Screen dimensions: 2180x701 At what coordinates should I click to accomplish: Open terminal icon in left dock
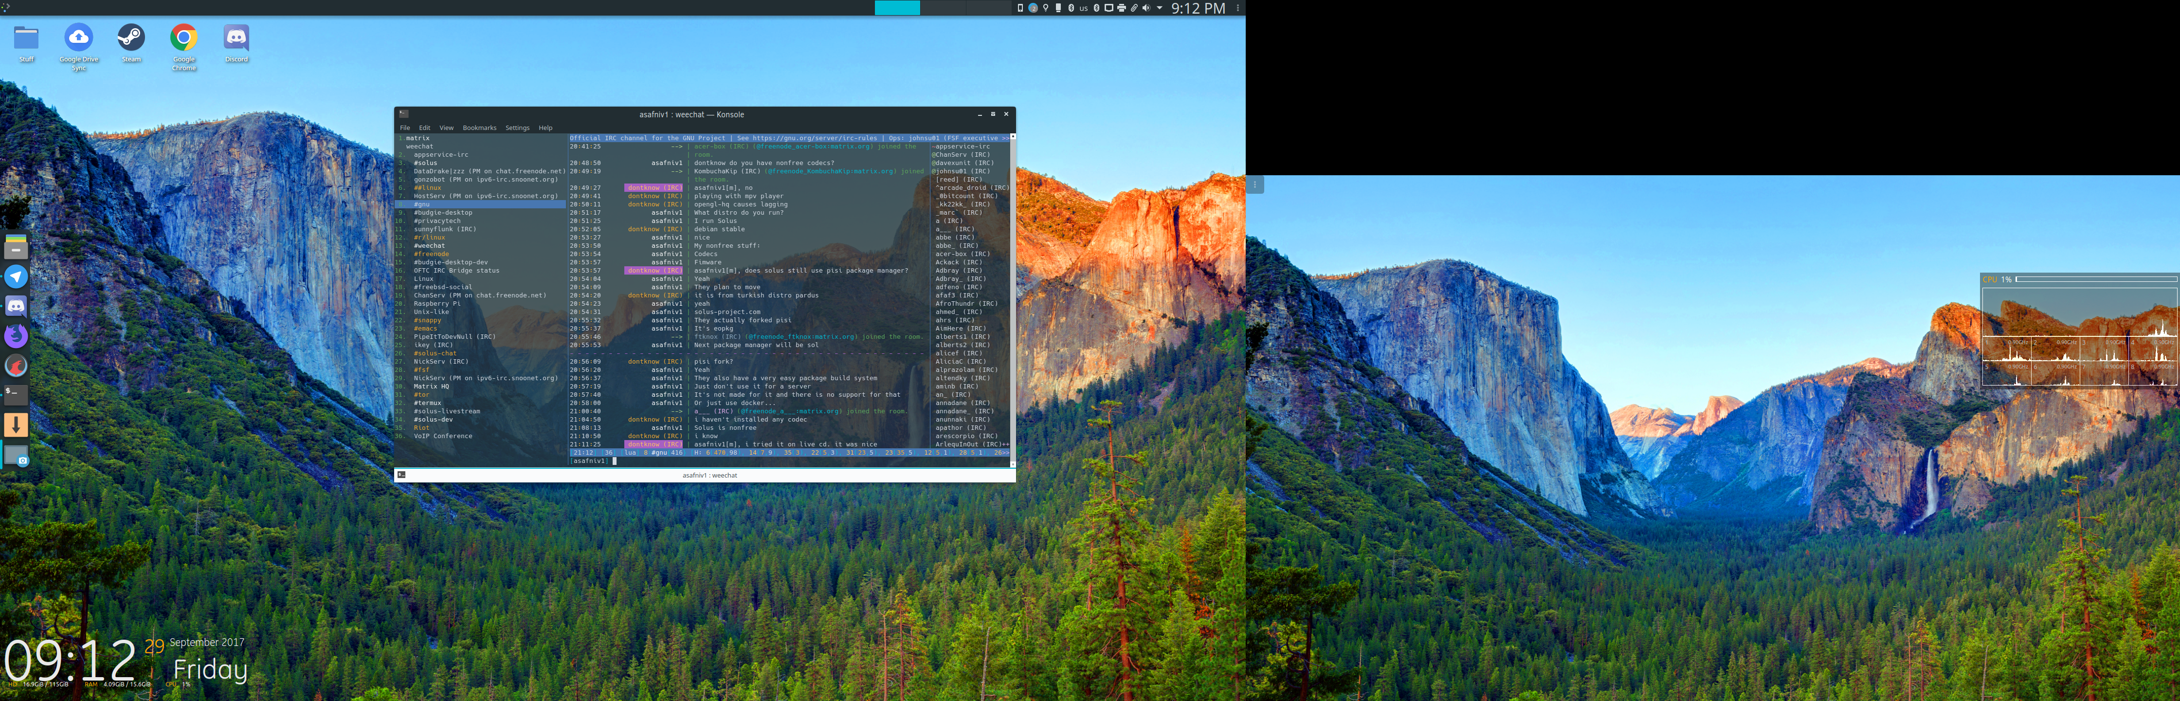click(16, 394)
